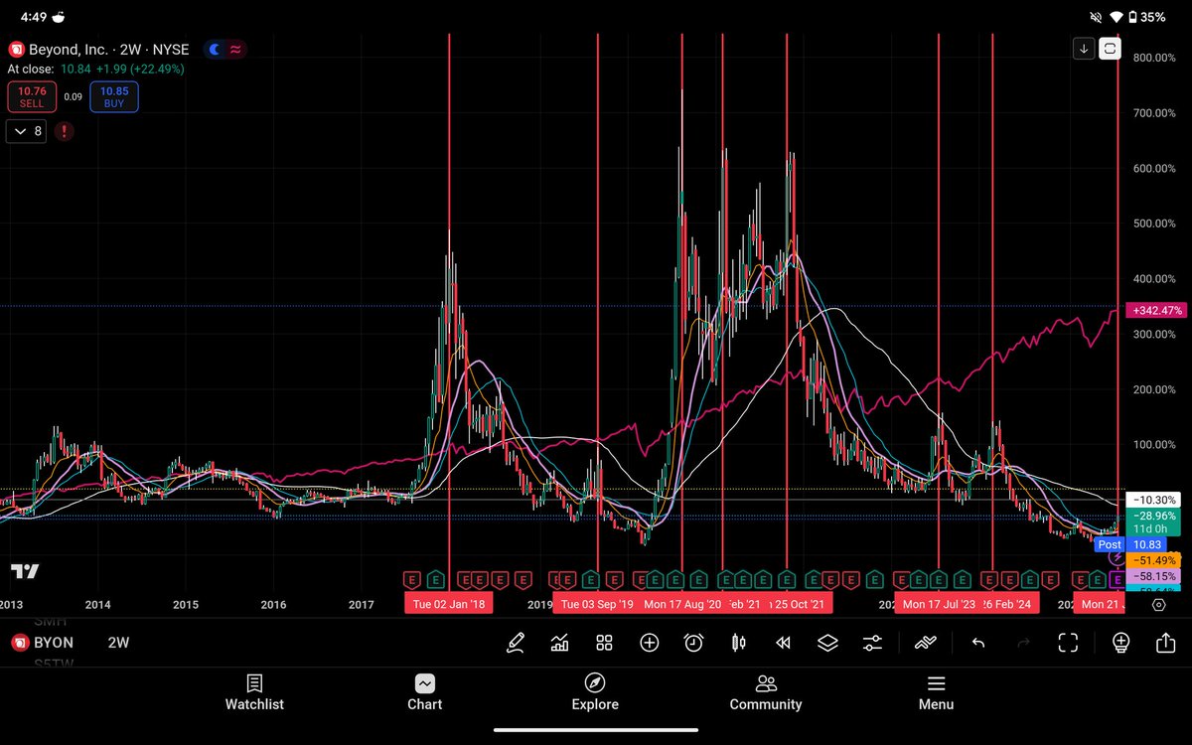Select the Mon 17 Aug '20 date marker

click(682, 604)
